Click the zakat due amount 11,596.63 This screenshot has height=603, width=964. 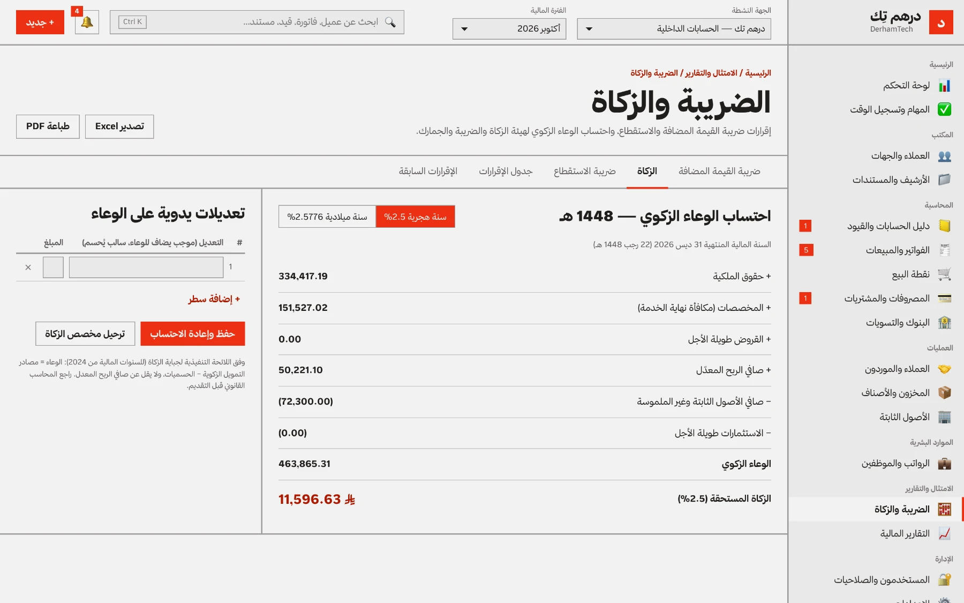tap(317, 500)
